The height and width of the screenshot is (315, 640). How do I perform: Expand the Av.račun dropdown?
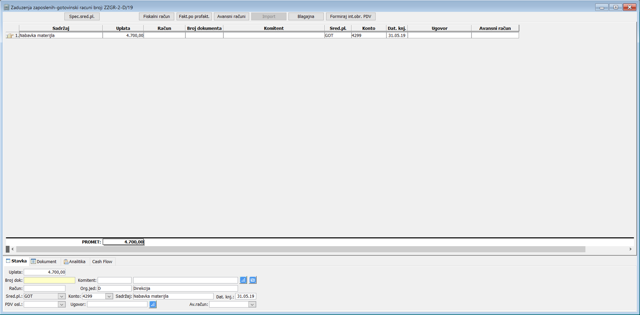coord(252,304)
